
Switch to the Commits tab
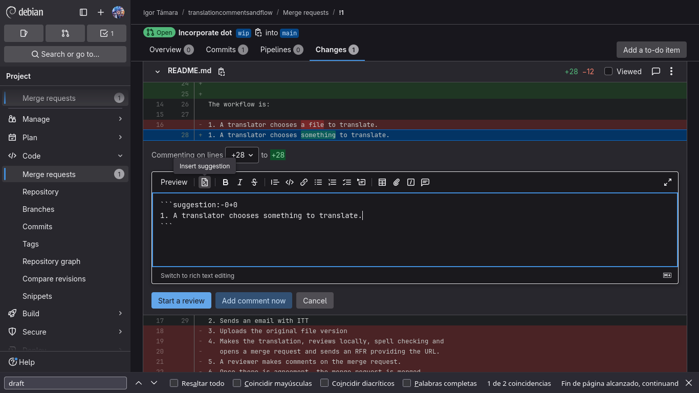coord(227,50)
